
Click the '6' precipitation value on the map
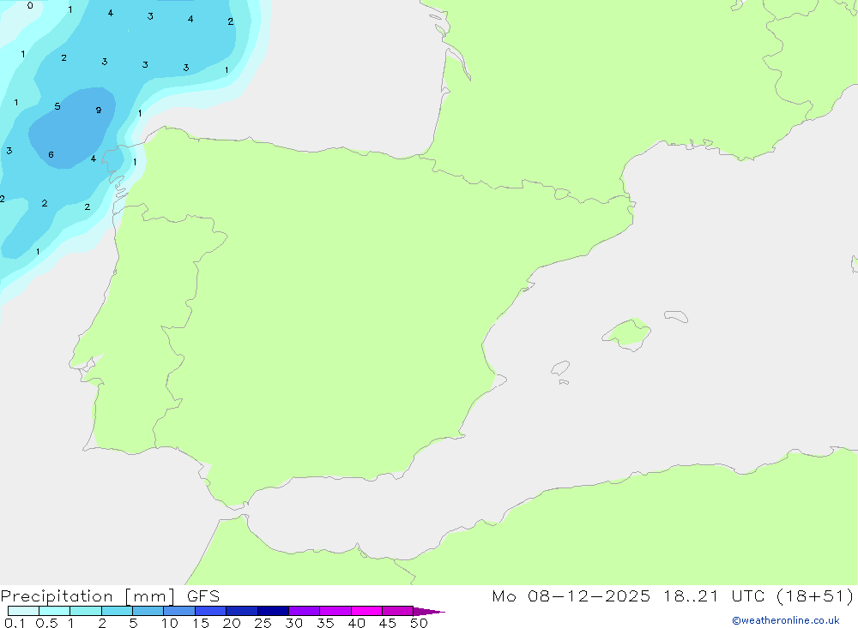click(x=51, y=155)
